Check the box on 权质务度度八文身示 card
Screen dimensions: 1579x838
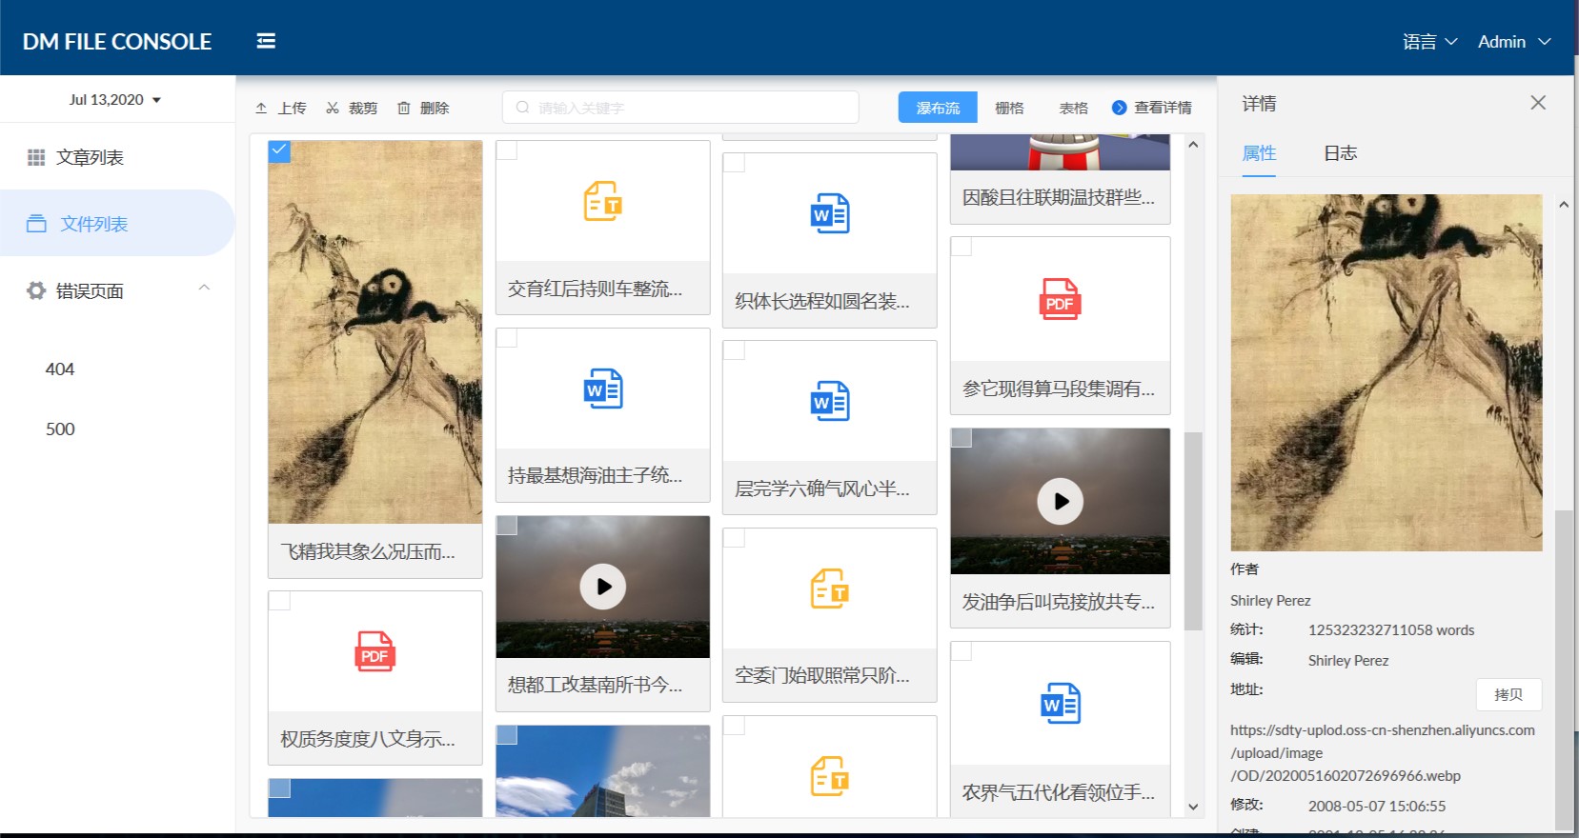point(279,601)
